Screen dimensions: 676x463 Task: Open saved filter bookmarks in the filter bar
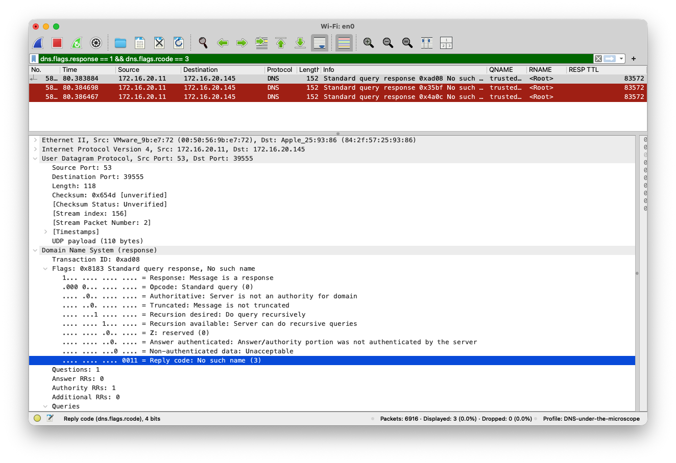click(34, 59)
